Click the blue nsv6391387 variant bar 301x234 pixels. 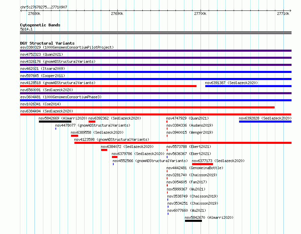click(248, 86)
